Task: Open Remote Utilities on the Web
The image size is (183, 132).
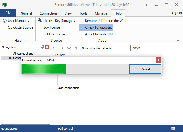Action: 106,21
